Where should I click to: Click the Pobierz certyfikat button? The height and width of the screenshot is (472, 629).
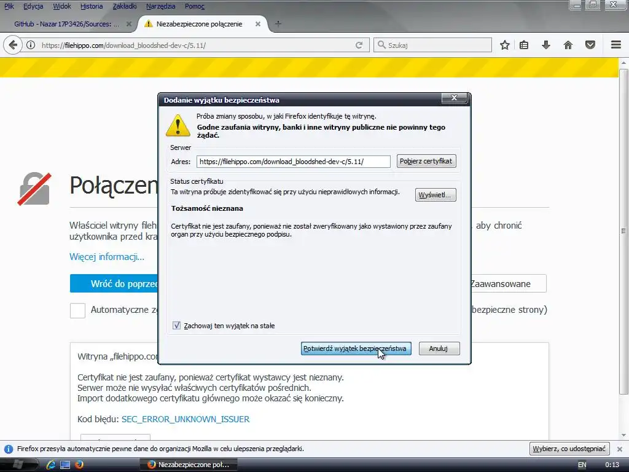point(426,161)
